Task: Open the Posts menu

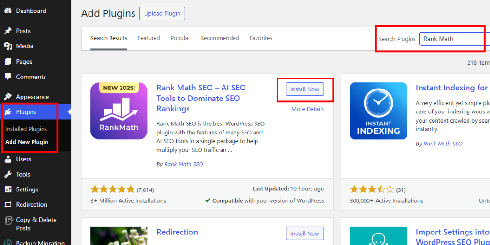Action: (x=23, y=31)
